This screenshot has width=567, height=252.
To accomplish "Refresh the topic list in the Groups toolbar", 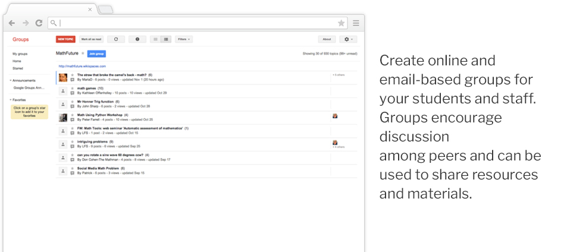I will click(115, 39).
